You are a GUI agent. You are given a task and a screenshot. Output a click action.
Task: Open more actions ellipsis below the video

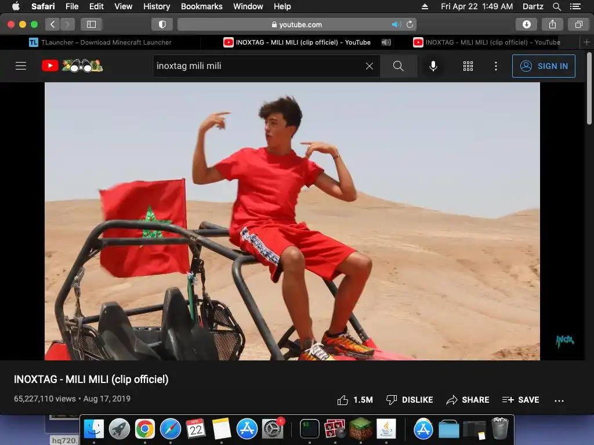click(559, 400)
